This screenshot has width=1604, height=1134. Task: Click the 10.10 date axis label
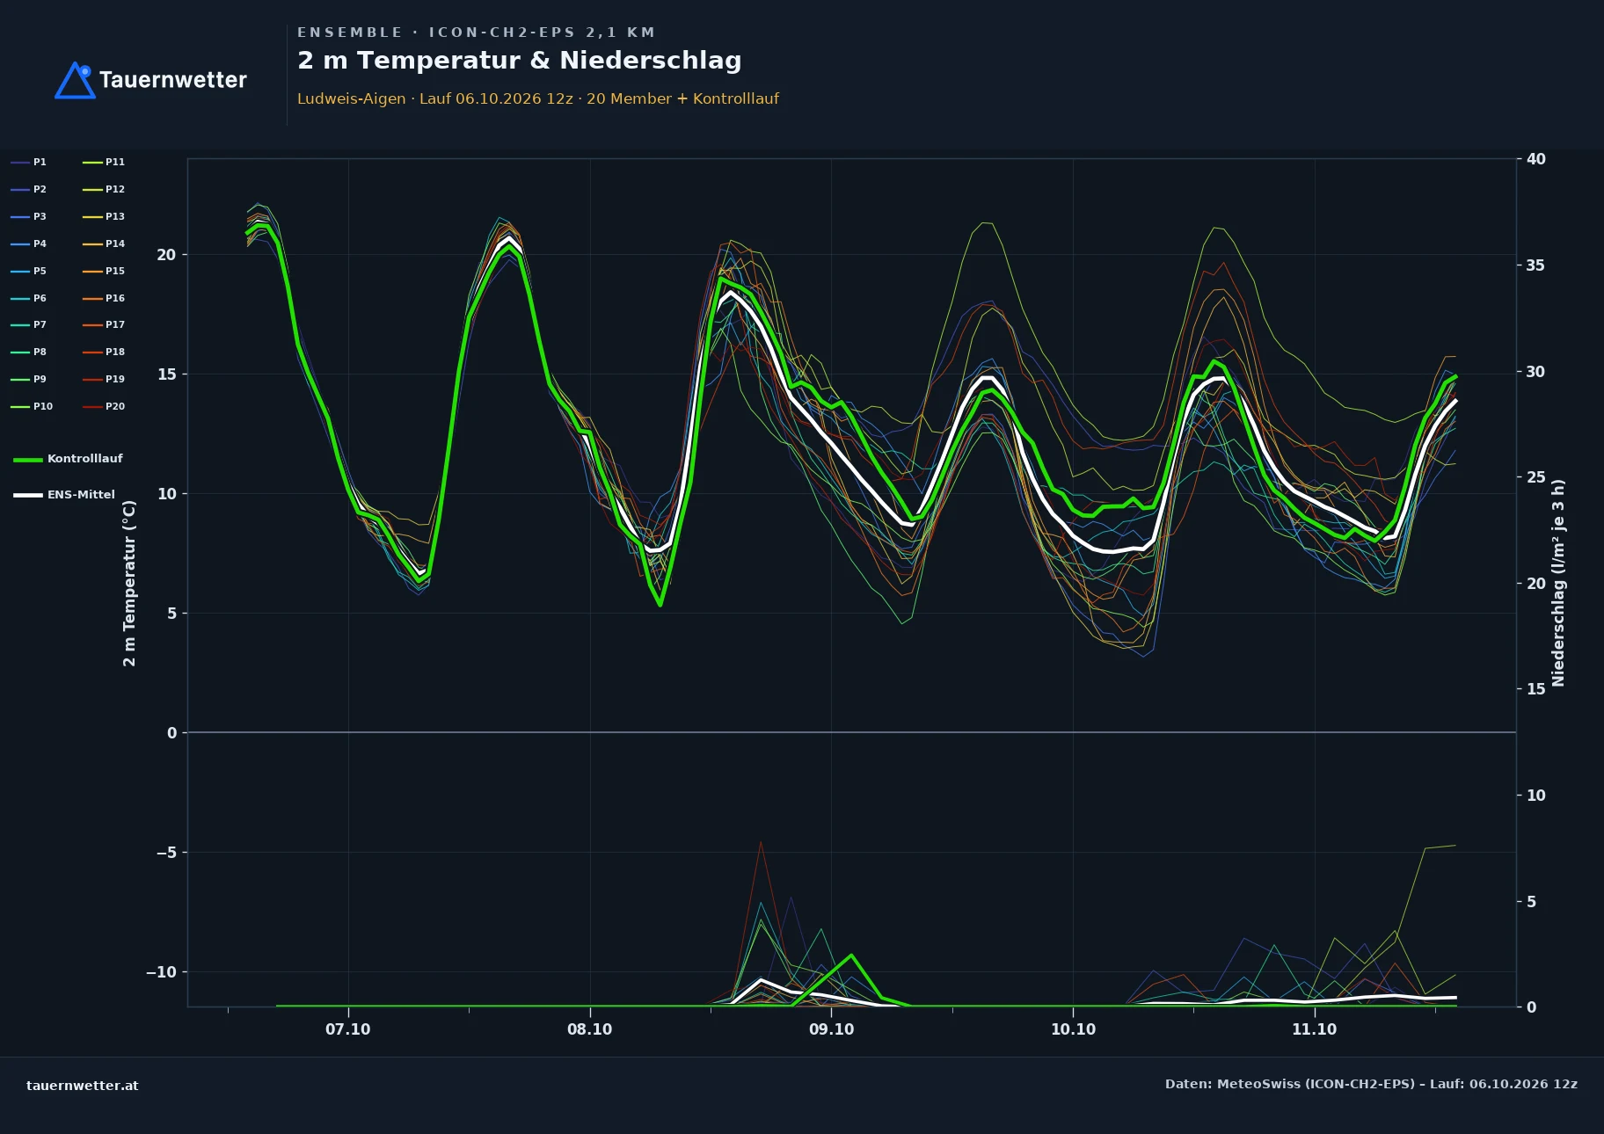click(x=1073, y=1029)
